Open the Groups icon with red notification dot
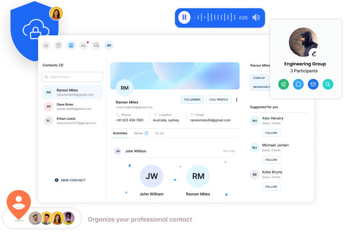Screen dimensions: 350x232 pos(83,45)
